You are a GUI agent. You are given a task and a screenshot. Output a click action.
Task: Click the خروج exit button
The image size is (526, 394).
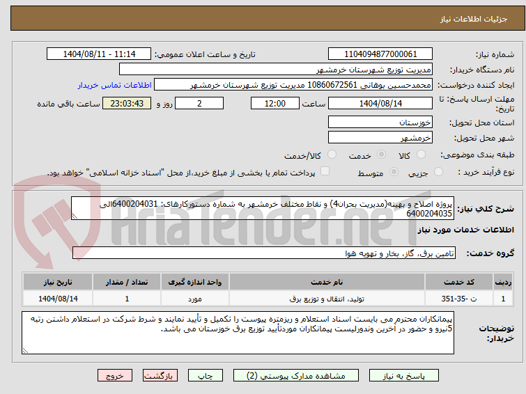click(x=115, y=376)
